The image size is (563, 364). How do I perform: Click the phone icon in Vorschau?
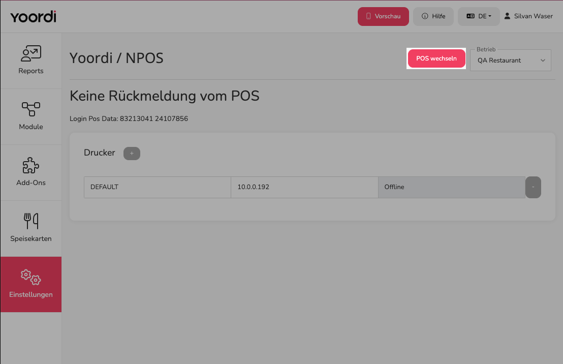tap(368, 16)
